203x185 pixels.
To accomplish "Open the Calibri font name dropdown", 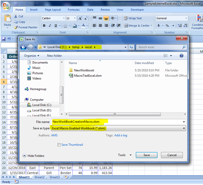I will pos(64,18).
